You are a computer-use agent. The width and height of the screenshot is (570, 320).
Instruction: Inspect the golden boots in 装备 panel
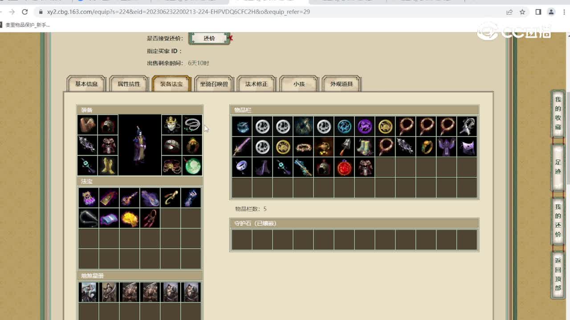pyautogui.click(x=108, y=166)
